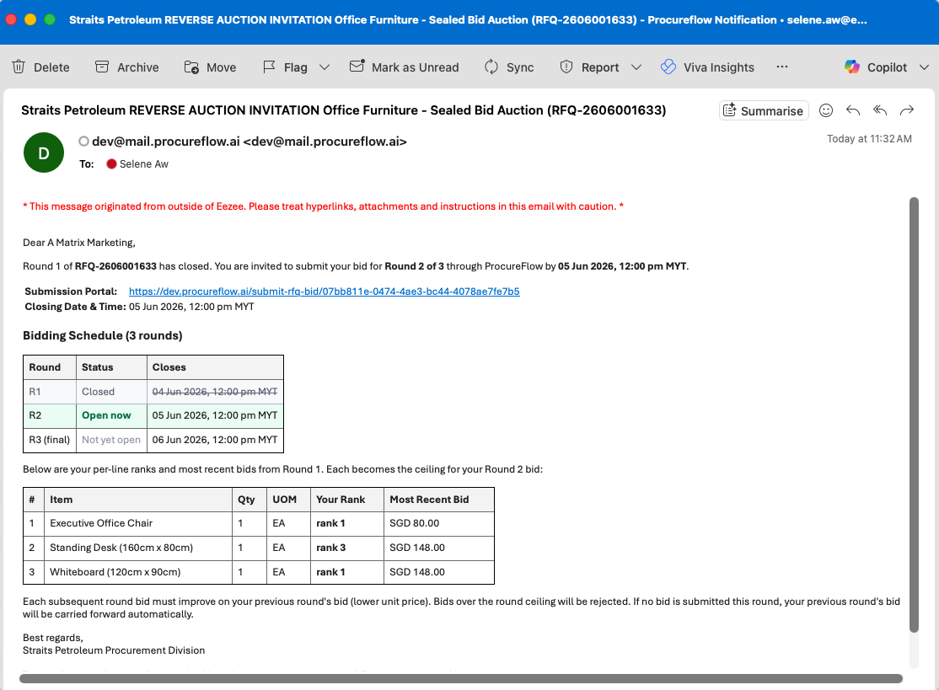
Task: Open the Copilot dropdown chevron
Action: (924, 67)
